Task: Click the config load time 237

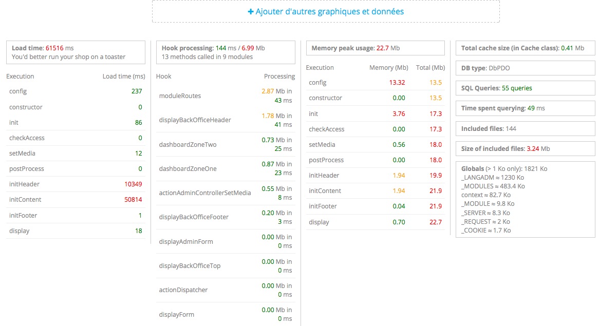Action: click(136, 91)
